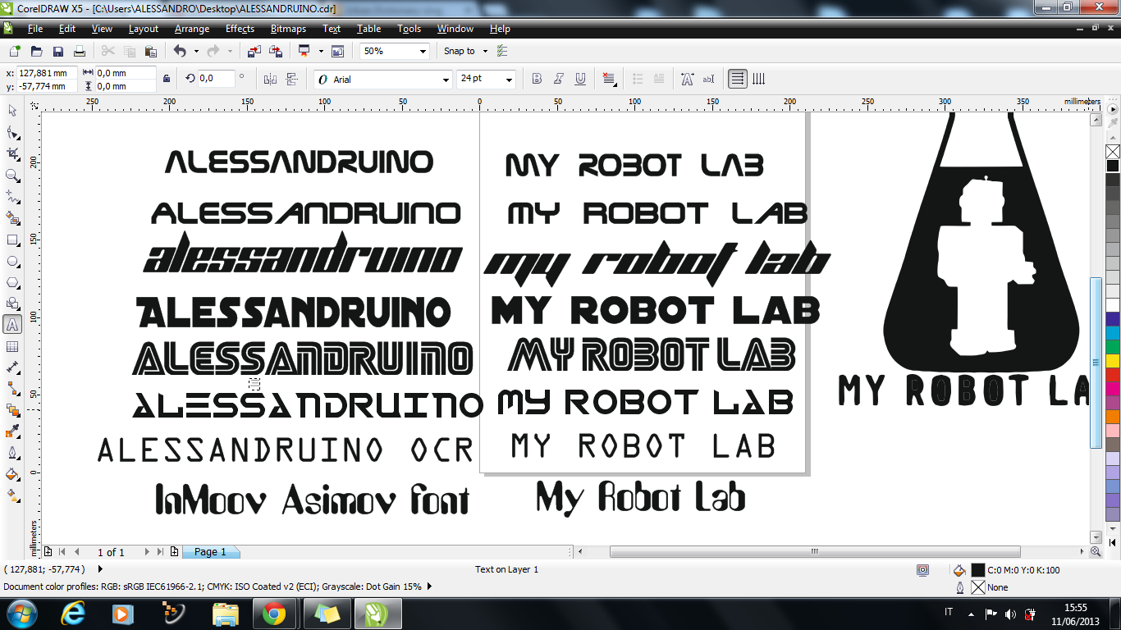Expand application launcher dropdown arrow
This screenshot has height=630, width=1121.
tap(321, 51)
